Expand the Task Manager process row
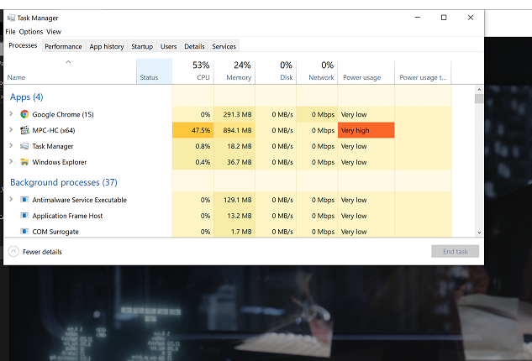This screenshot has height=361, width=532. pyautogui.click(x=11, y=146)
